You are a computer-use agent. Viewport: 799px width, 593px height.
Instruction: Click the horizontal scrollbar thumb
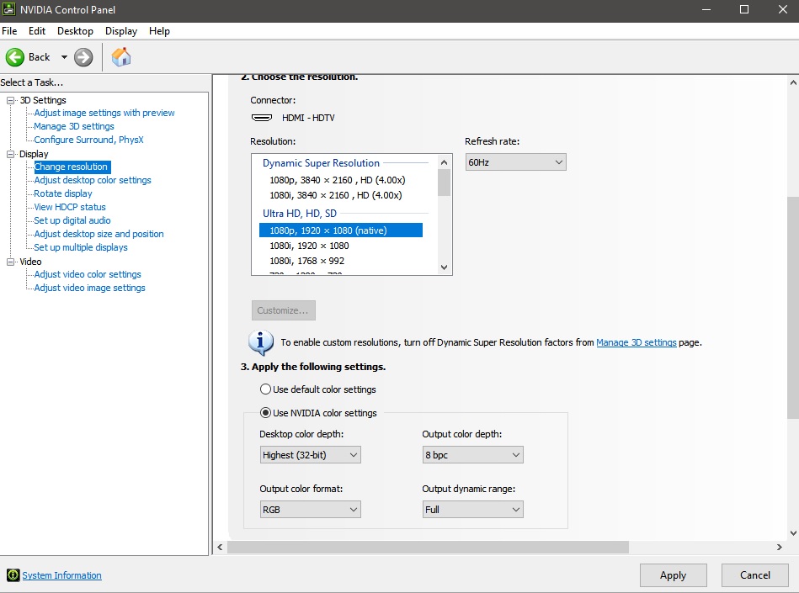[x=428, y=548]
